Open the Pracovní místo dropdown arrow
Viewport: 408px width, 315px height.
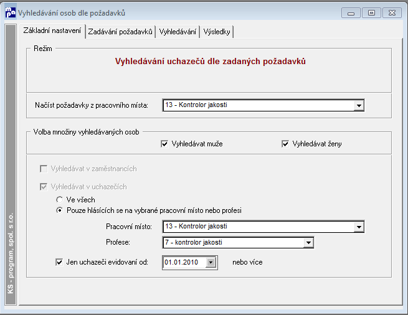tap(359, 227)
